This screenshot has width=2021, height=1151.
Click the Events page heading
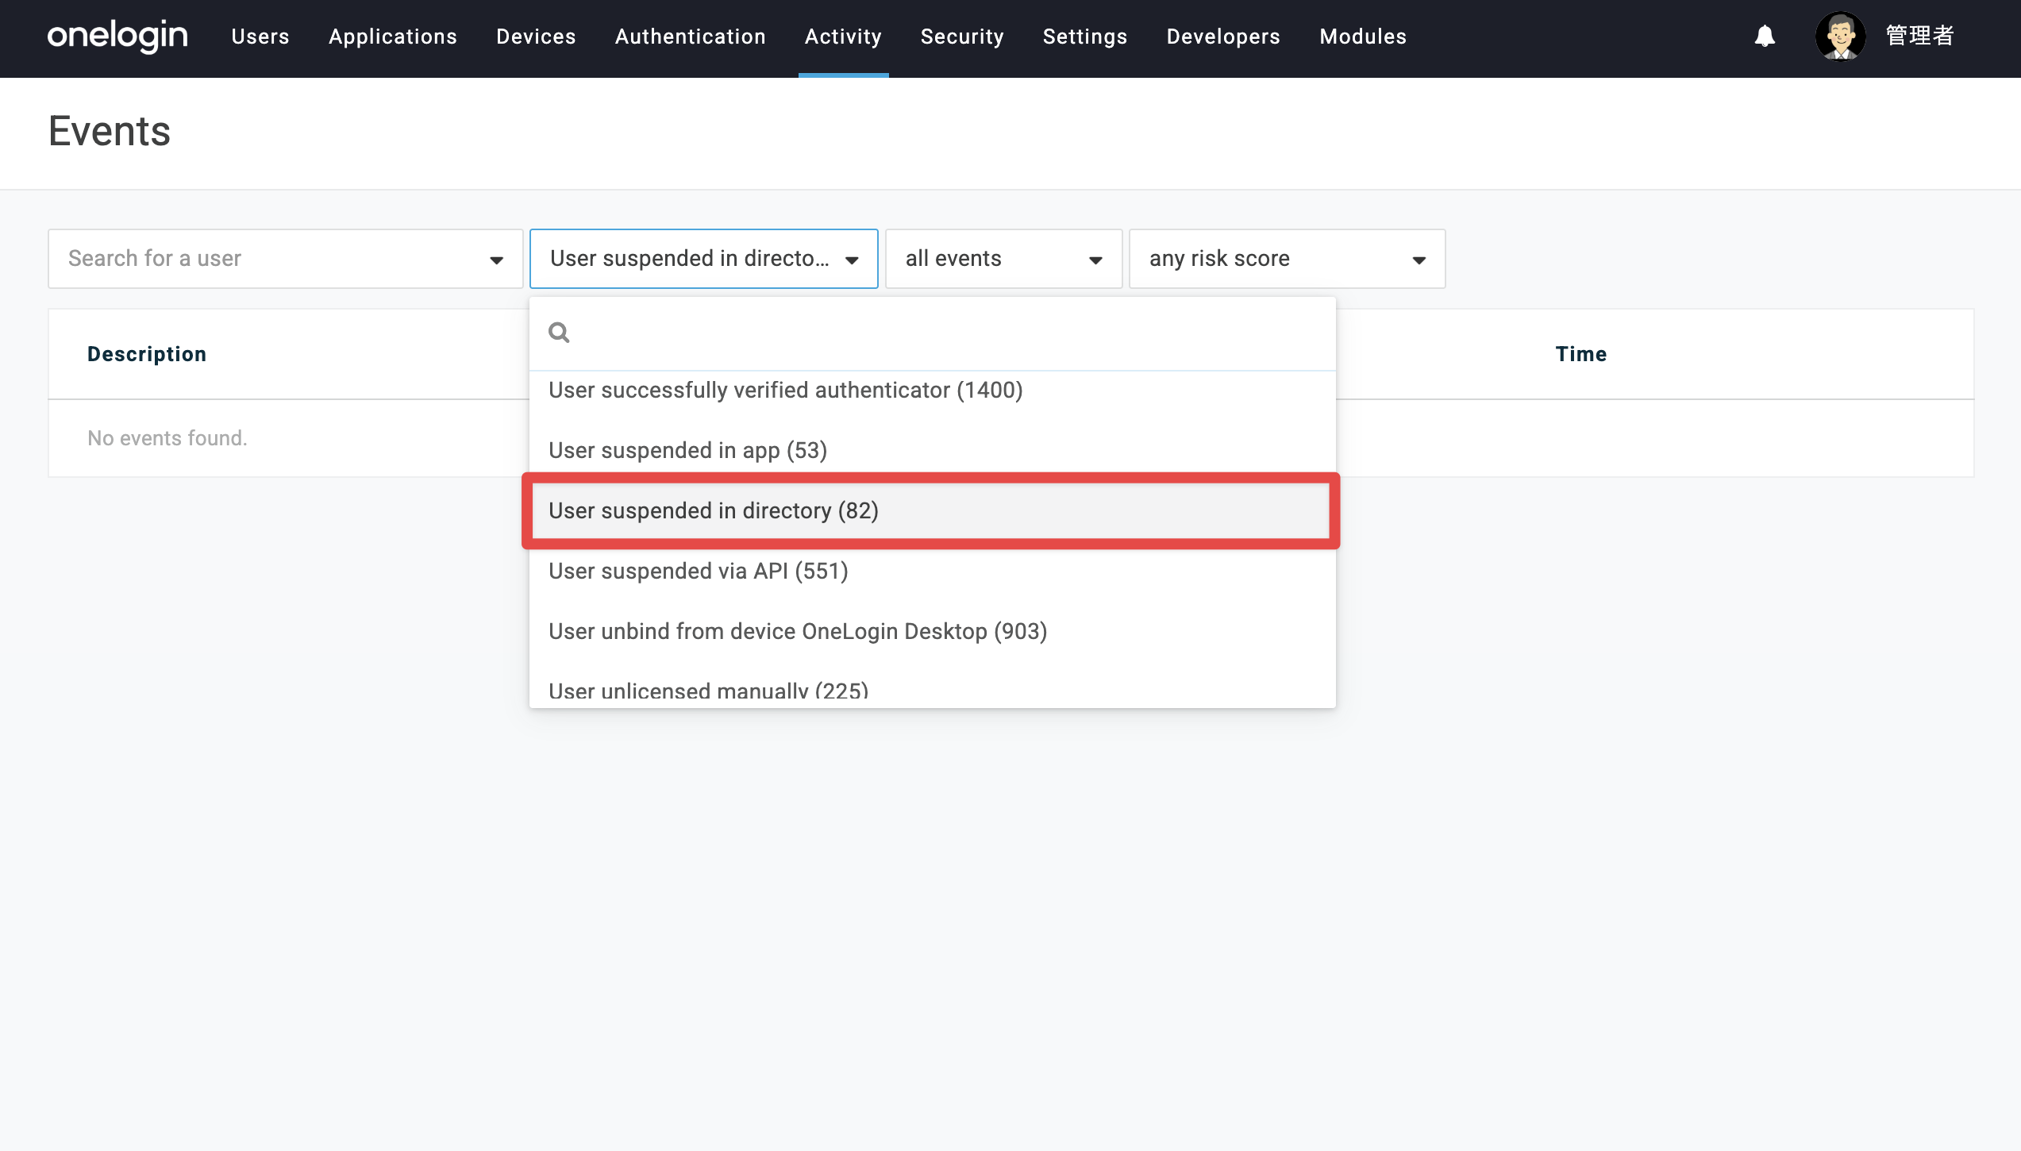pyautogui.click(x=110, y=131)
